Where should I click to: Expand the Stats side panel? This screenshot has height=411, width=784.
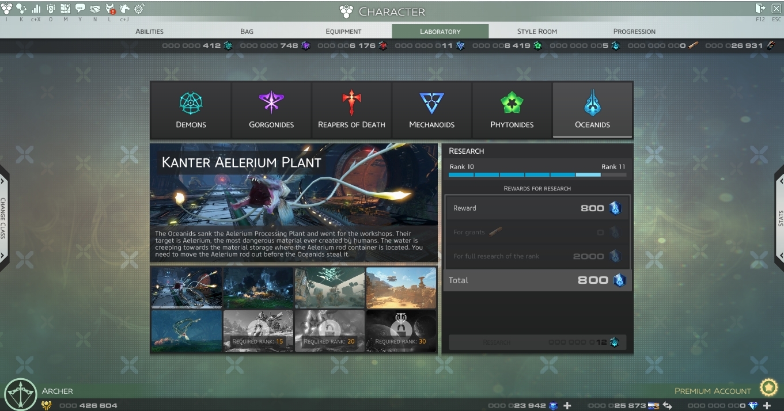point(779,219)
